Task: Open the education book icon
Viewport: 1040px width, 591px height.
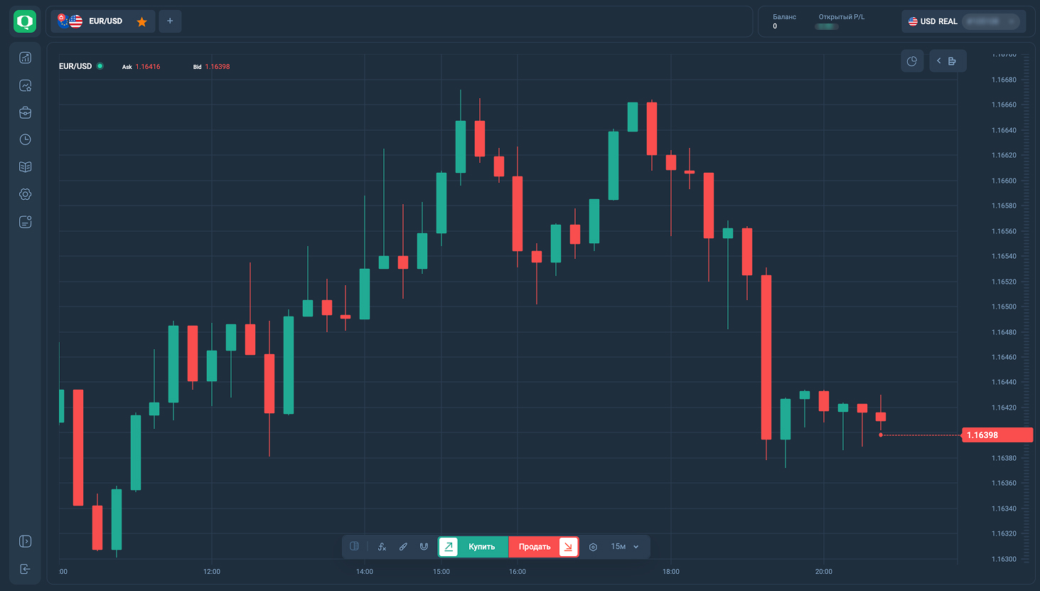Action: (x=26, y=166)
